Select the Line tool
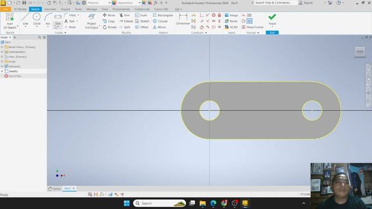 pos(26,19)
